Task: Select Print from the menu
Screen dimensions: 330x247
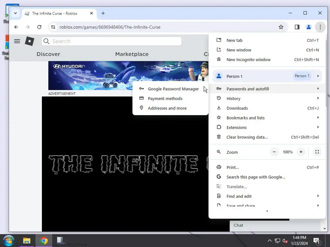Action: 267,167
